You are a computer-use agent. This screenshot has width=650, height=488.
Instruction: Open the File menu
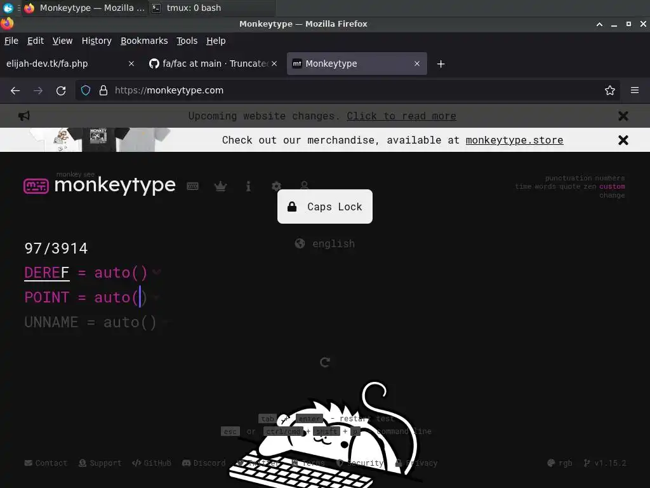(11, 41)
